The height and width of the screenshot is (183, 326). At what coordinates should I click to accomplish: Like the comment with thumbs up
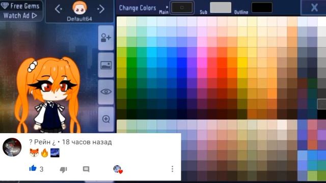[33, 168]
